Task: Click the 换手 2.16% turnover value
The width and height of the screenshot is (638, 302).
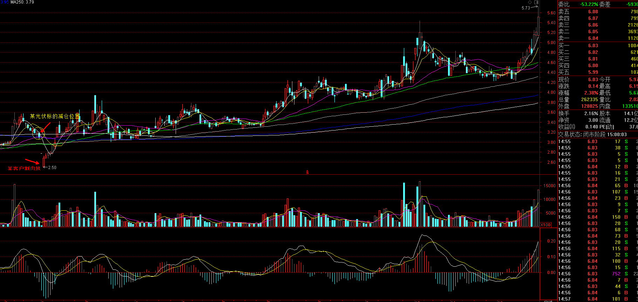Action: coord(591,113)
